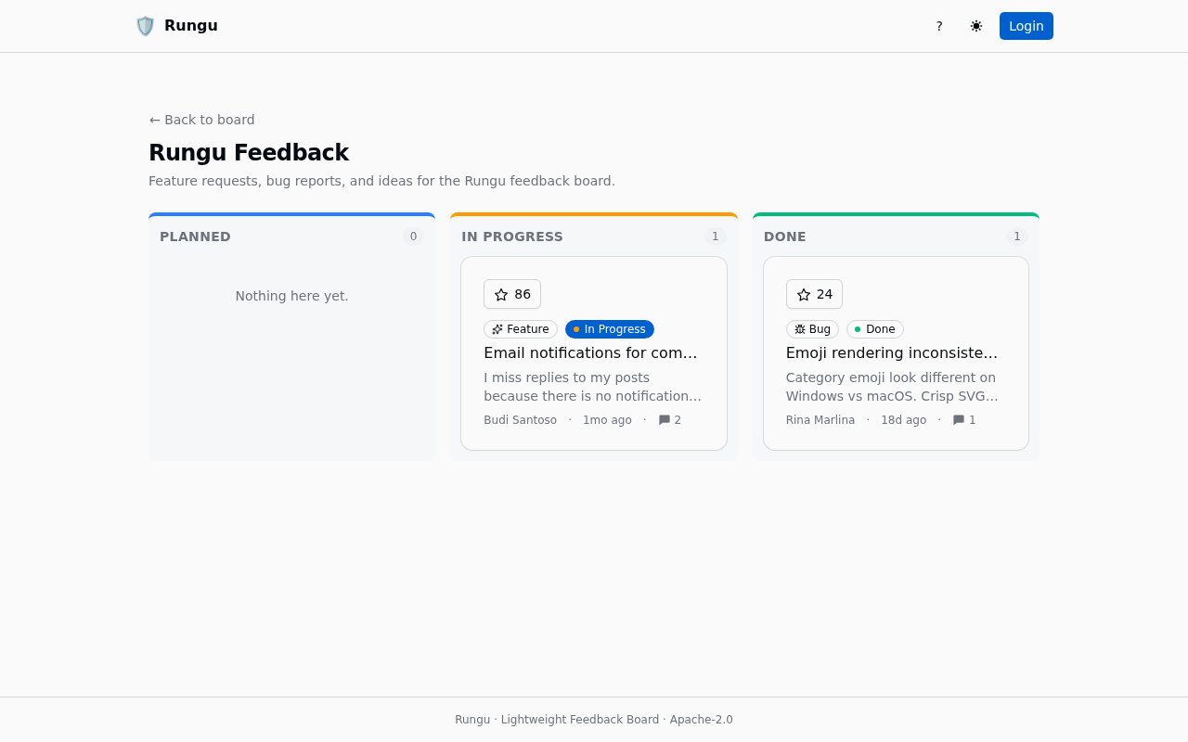The image size is (1188, 742).
Task: Click the Feature category tag
Action: [521, 329]
